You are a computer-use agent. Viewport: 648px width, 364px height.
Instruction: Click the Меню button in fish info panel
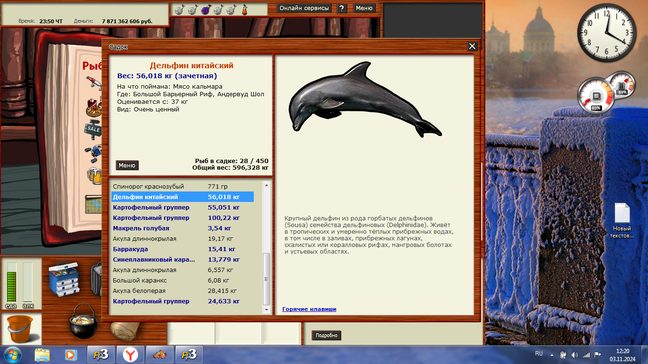point(127,165)
